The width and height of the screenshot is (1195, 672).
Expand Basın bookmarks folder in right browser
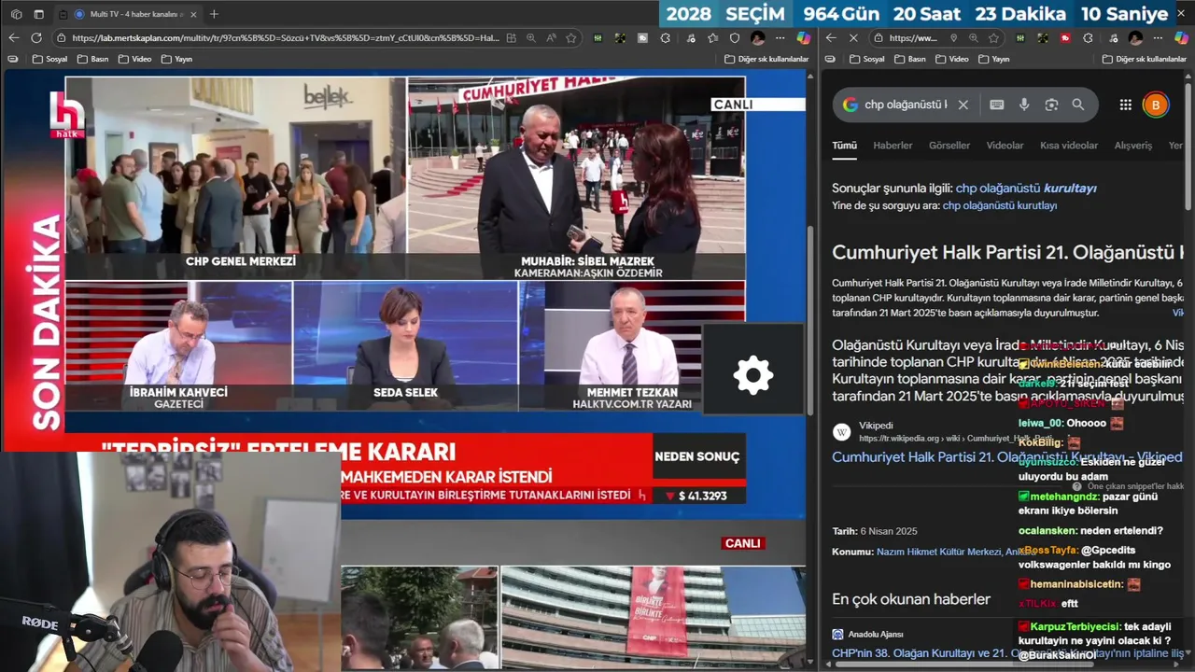coord(910,59)
